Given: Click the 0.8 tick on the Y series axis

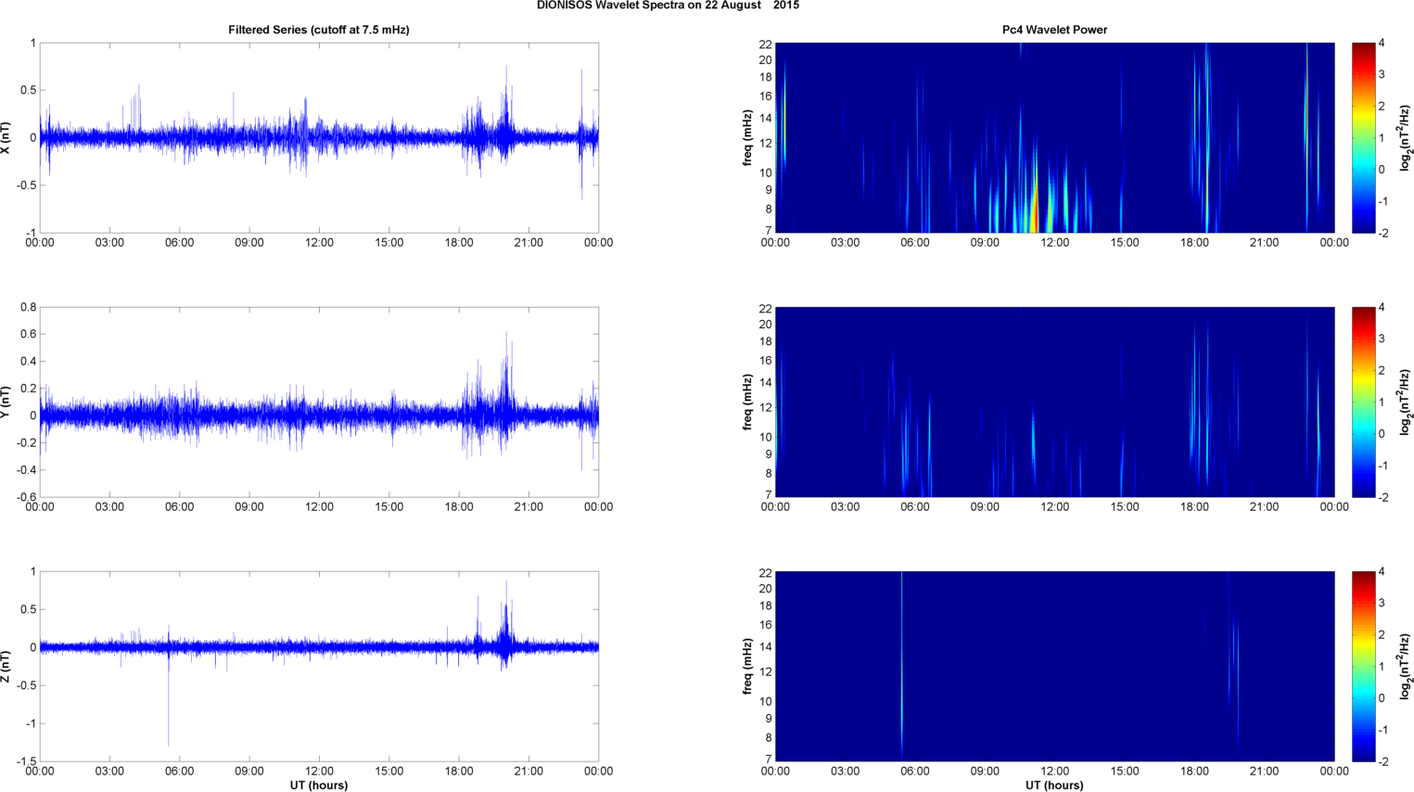Looking at the screenshot, I should (28, 307).
